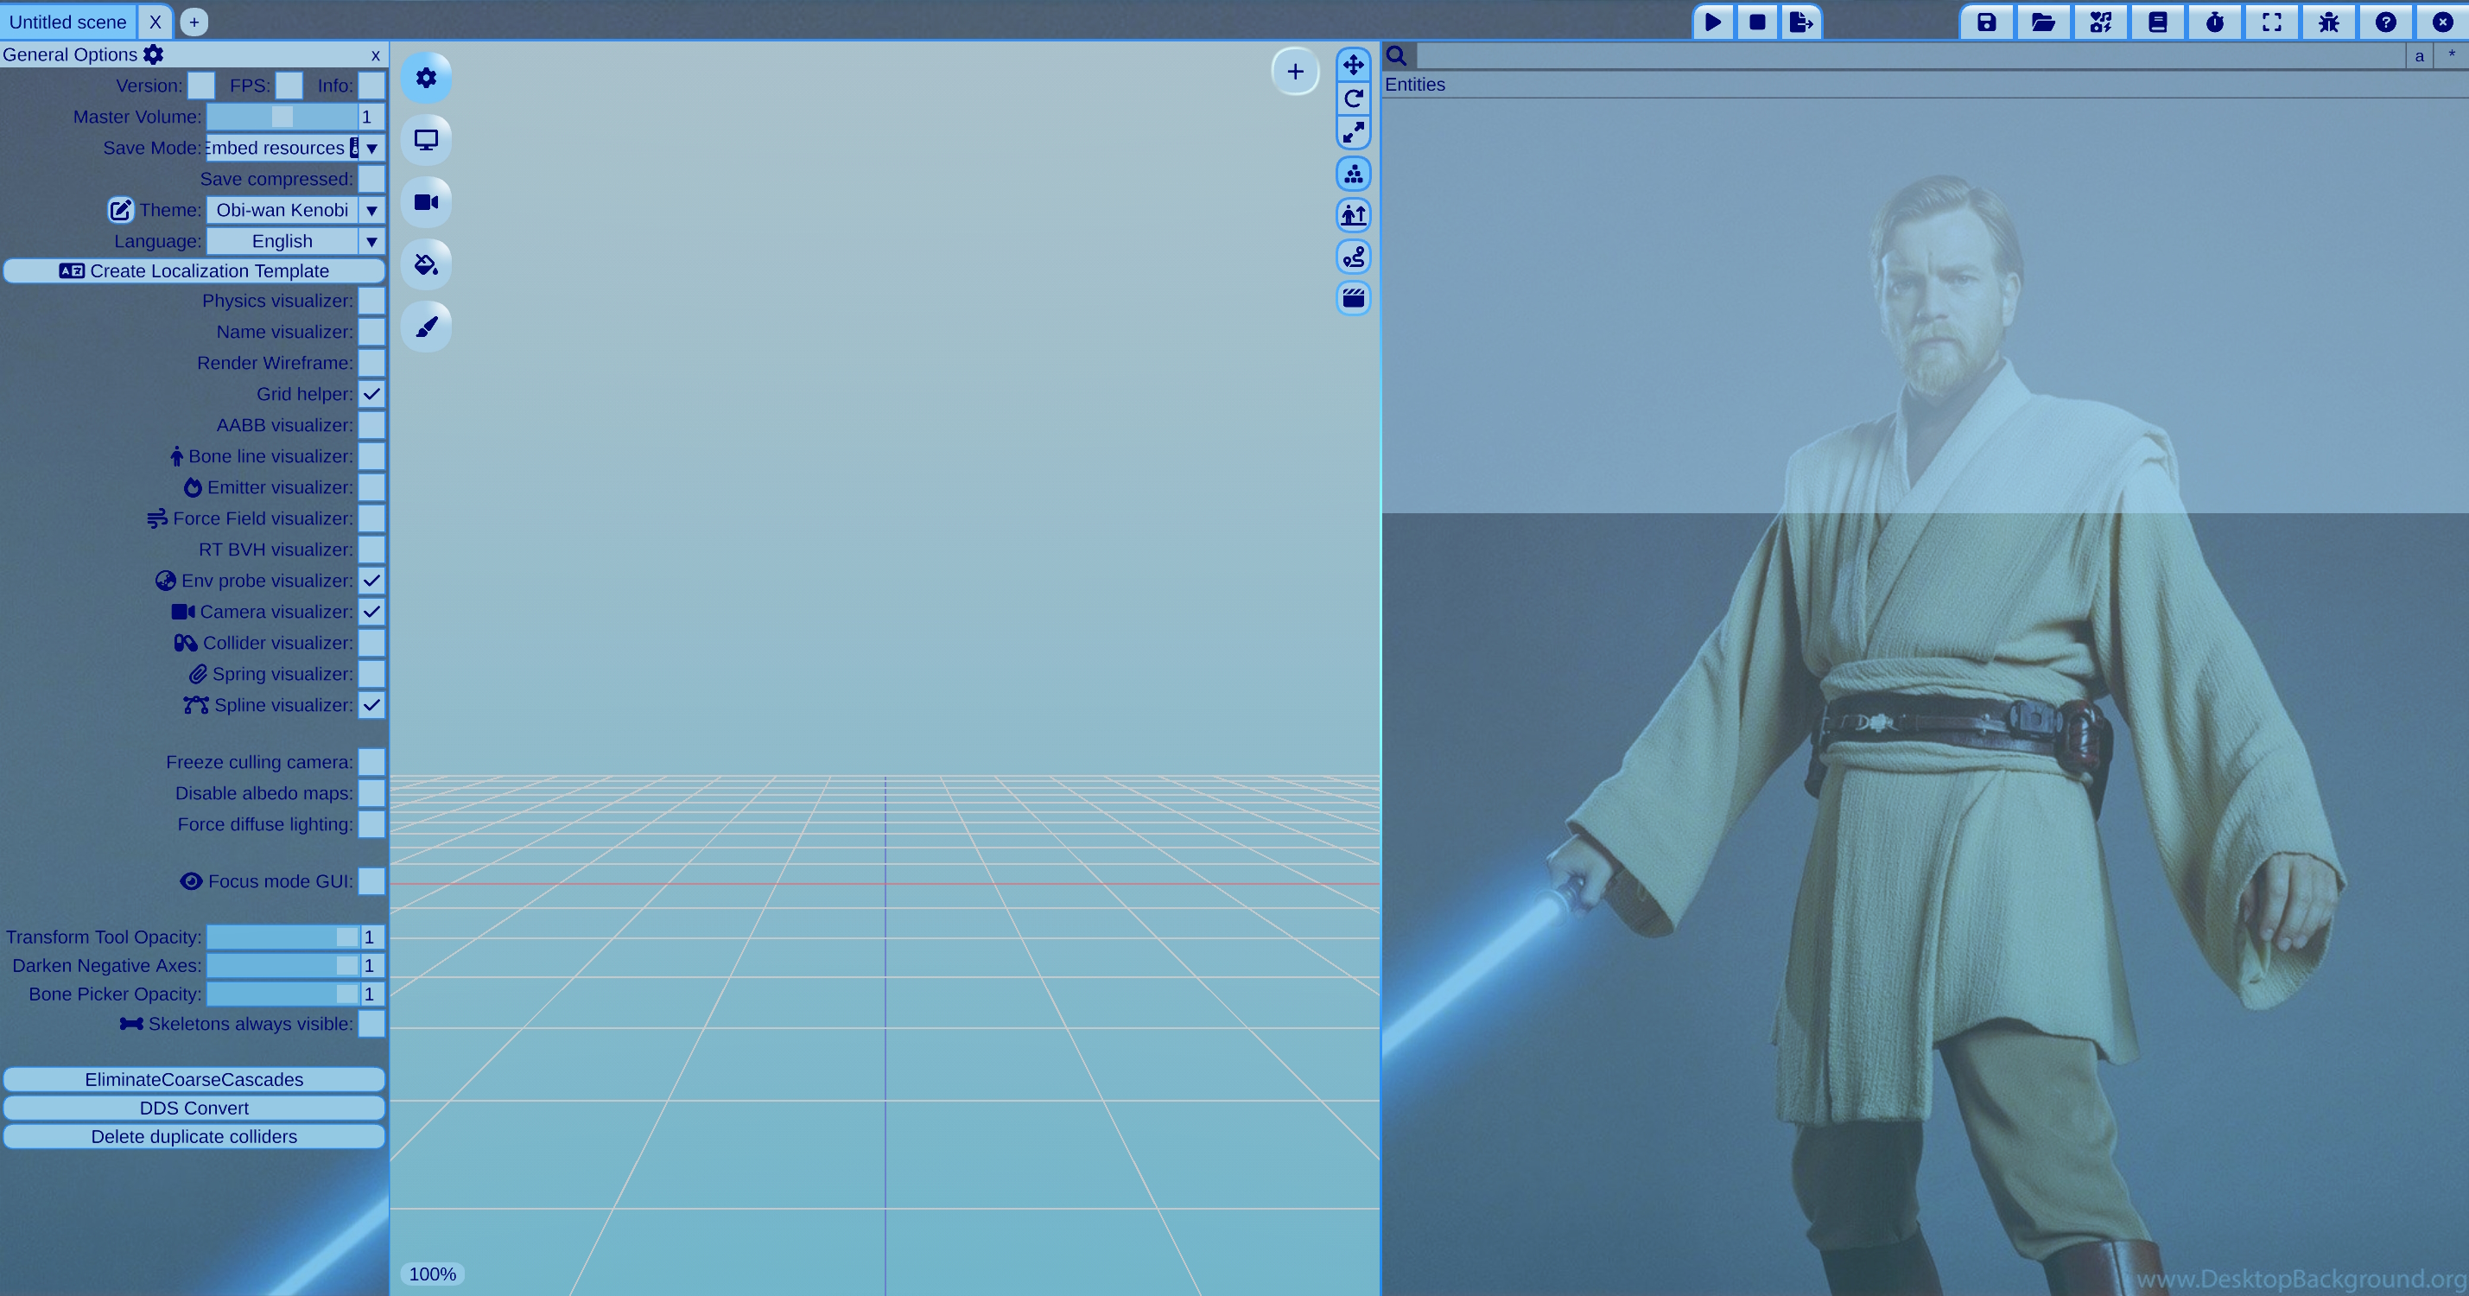
Task: Enable Save compressed checkbox
Action: coord(371,178)
